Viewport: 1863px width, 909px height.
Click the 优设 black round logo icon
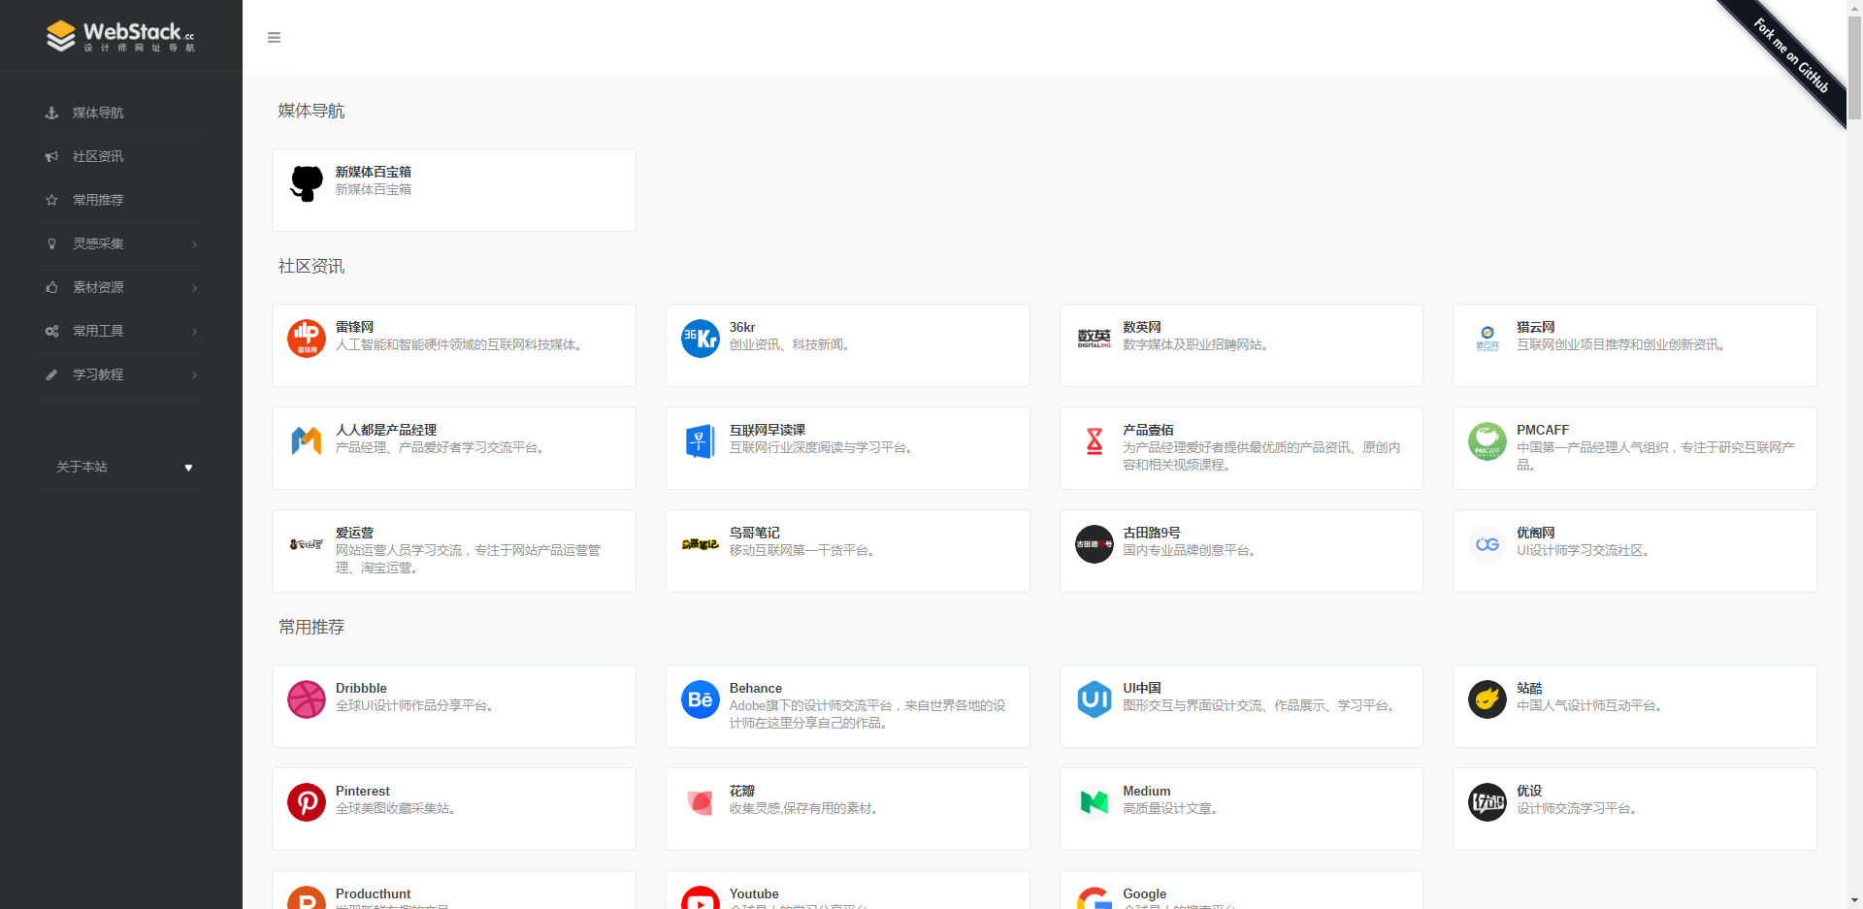point(1487,802)
